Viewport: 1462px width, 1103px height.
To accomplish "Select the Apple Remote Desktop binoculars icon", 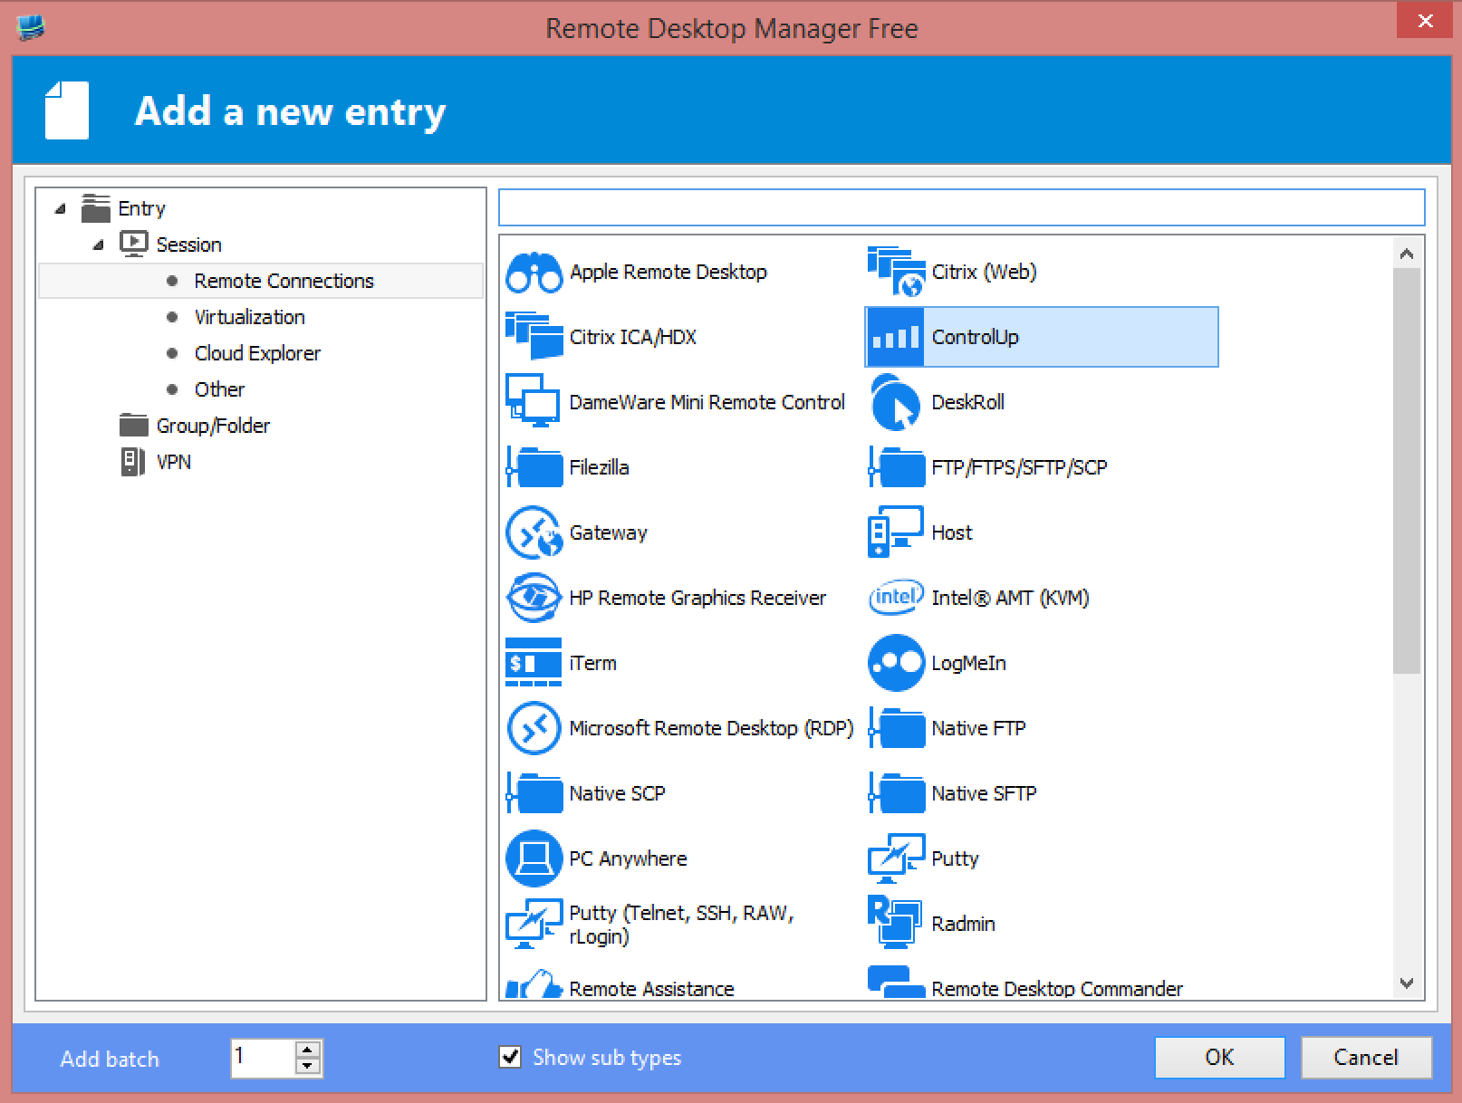I will 534,272.
